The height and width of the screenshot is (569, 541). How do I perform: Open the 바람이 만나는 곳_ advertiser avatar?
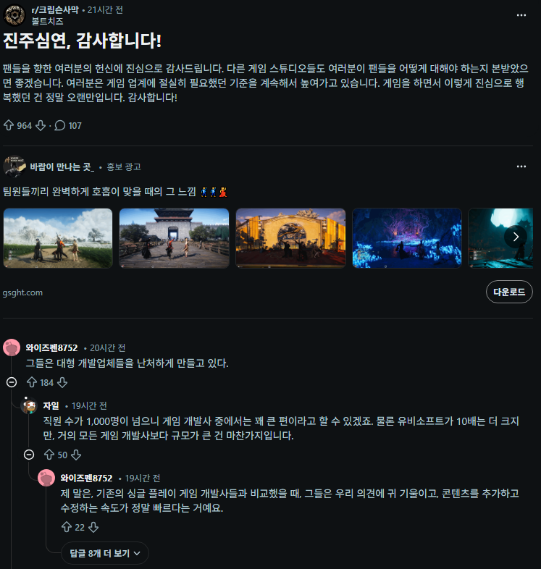[x=14, y=167]
